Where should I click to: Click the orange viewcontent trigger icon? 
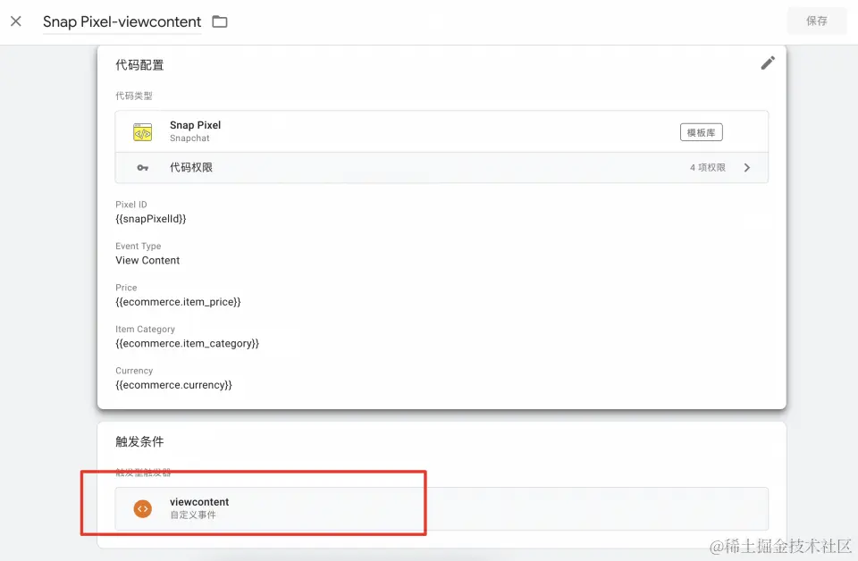coord(143,508)
